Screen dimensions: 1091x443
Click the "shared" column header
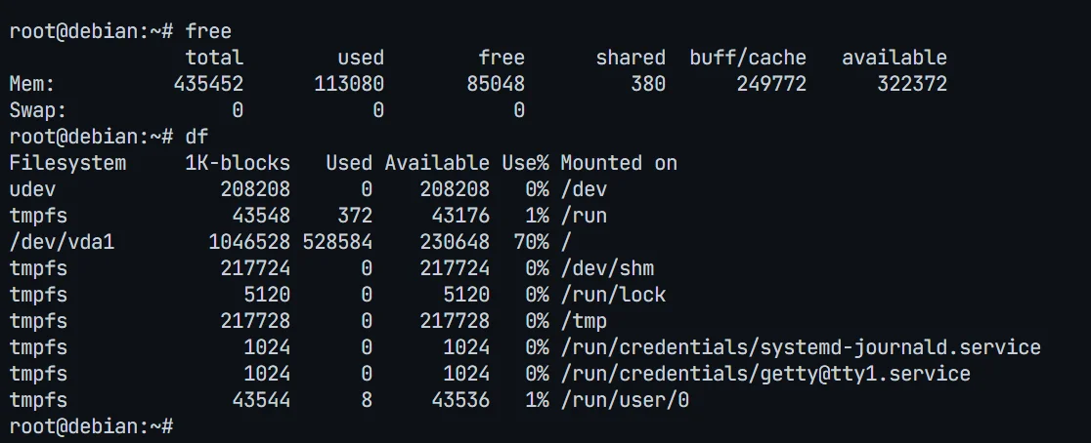pyautogui.click(x=631, y=58)
